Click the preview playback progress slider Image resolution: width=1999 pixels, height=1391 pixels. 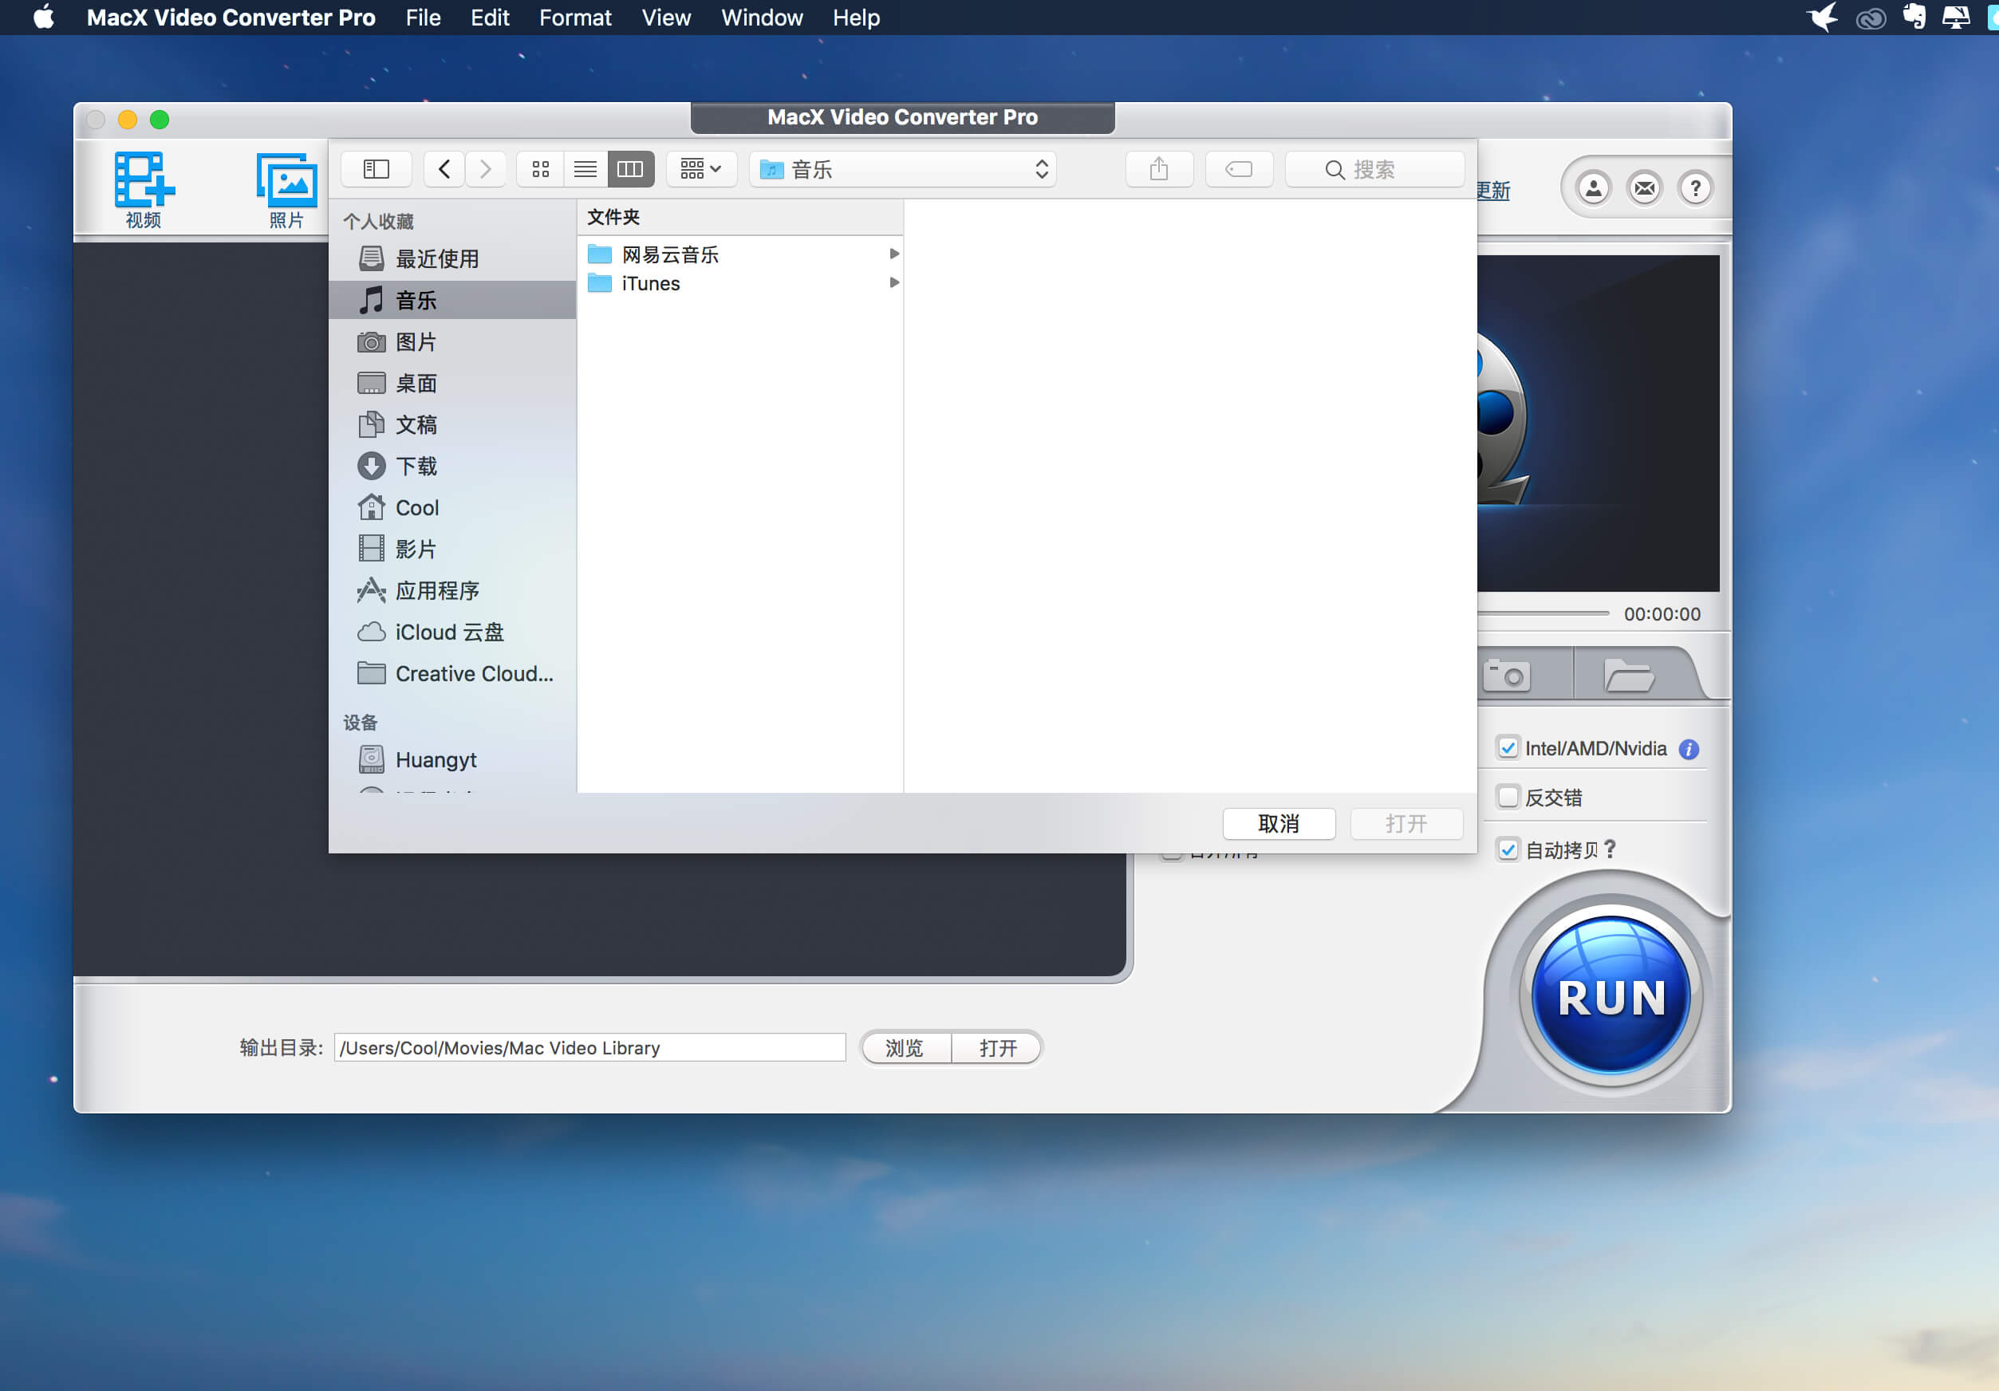[1544, 613]
